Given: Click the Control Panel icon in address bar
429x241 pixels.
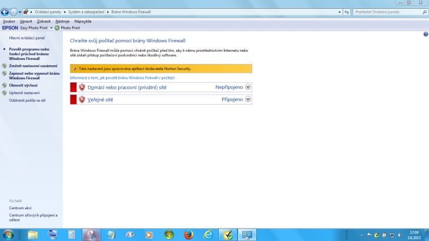Looking at the screenshot, I should coord(26,12).
